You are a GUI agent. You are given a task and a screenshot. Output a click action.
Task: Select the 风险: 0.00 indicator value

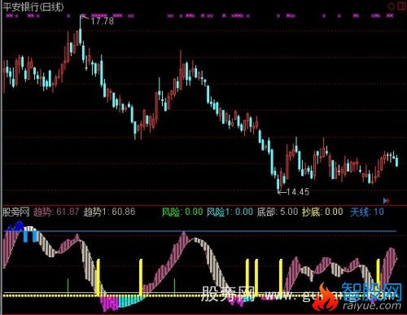point(182,212)
